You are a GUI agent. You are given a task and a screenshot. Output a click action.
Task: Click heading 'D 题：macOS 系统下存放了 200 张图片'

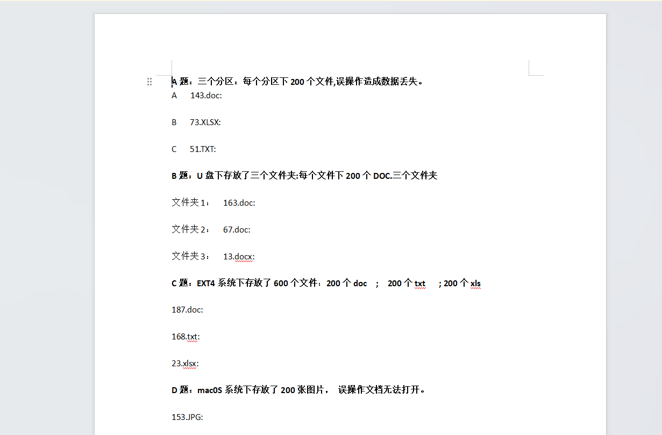tap(299, 390)
